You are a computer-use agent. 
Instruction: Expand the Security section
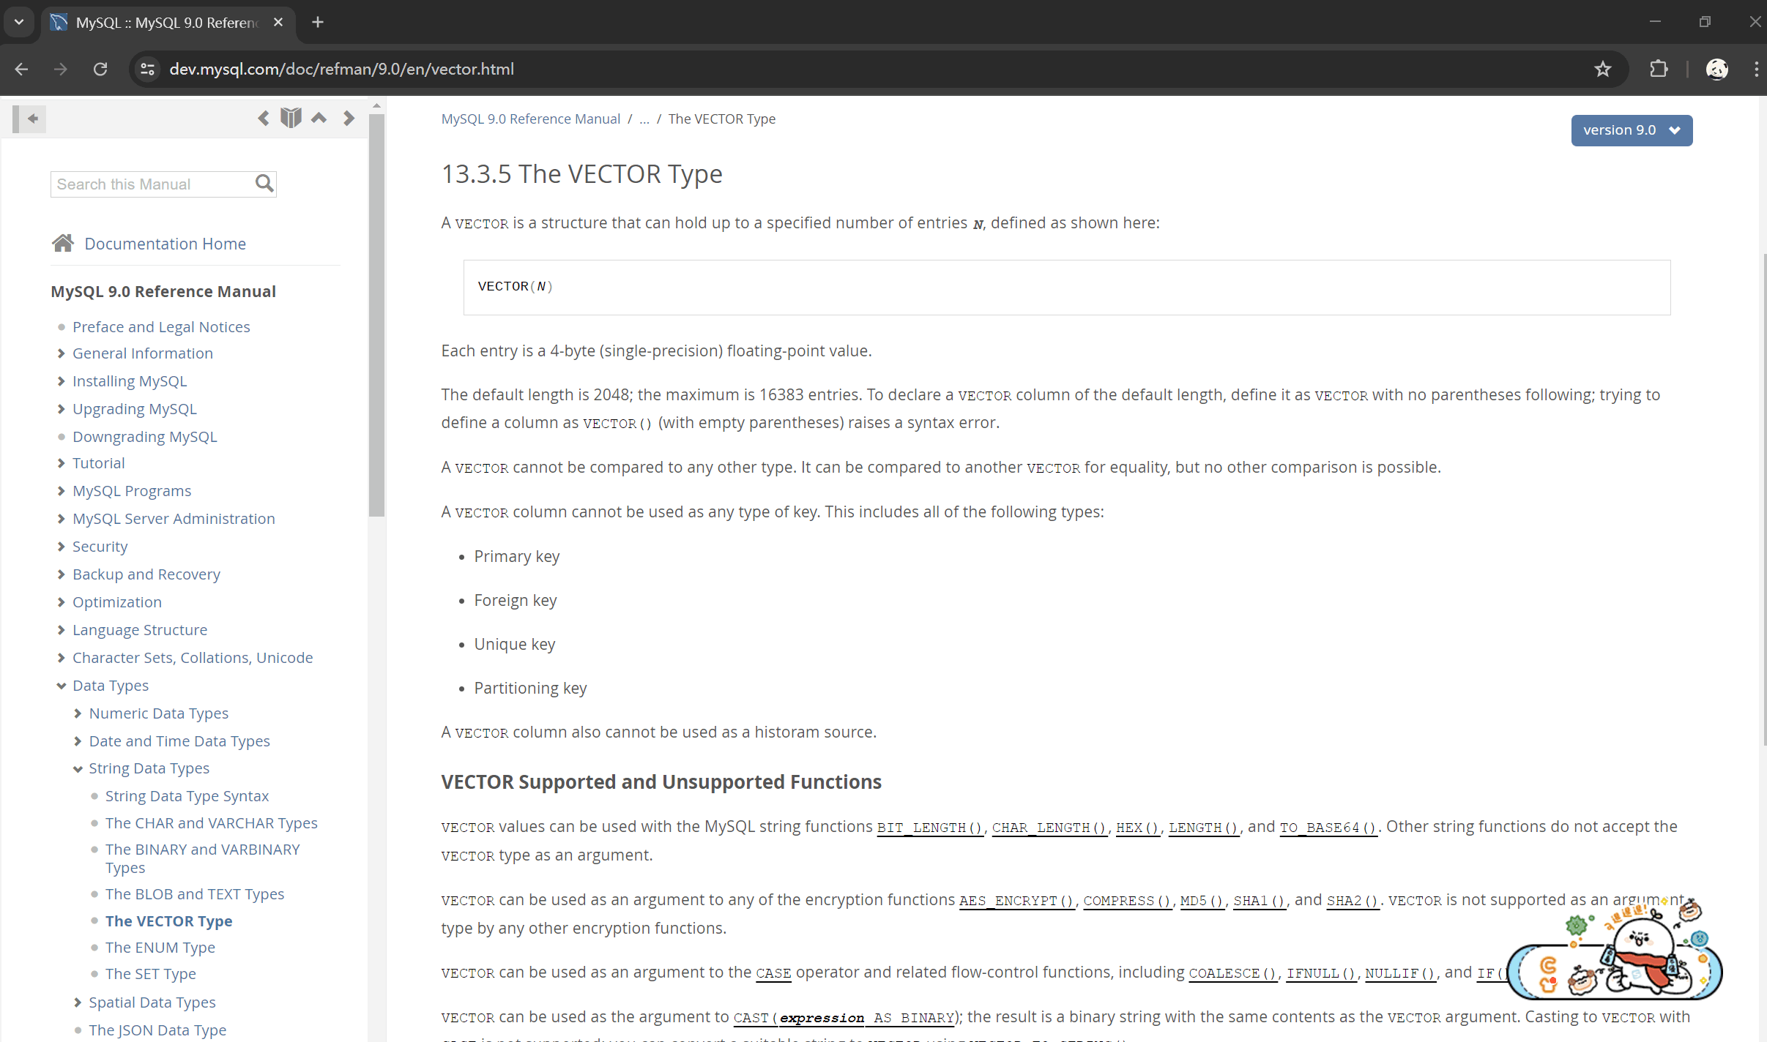(x=62, y=547)
